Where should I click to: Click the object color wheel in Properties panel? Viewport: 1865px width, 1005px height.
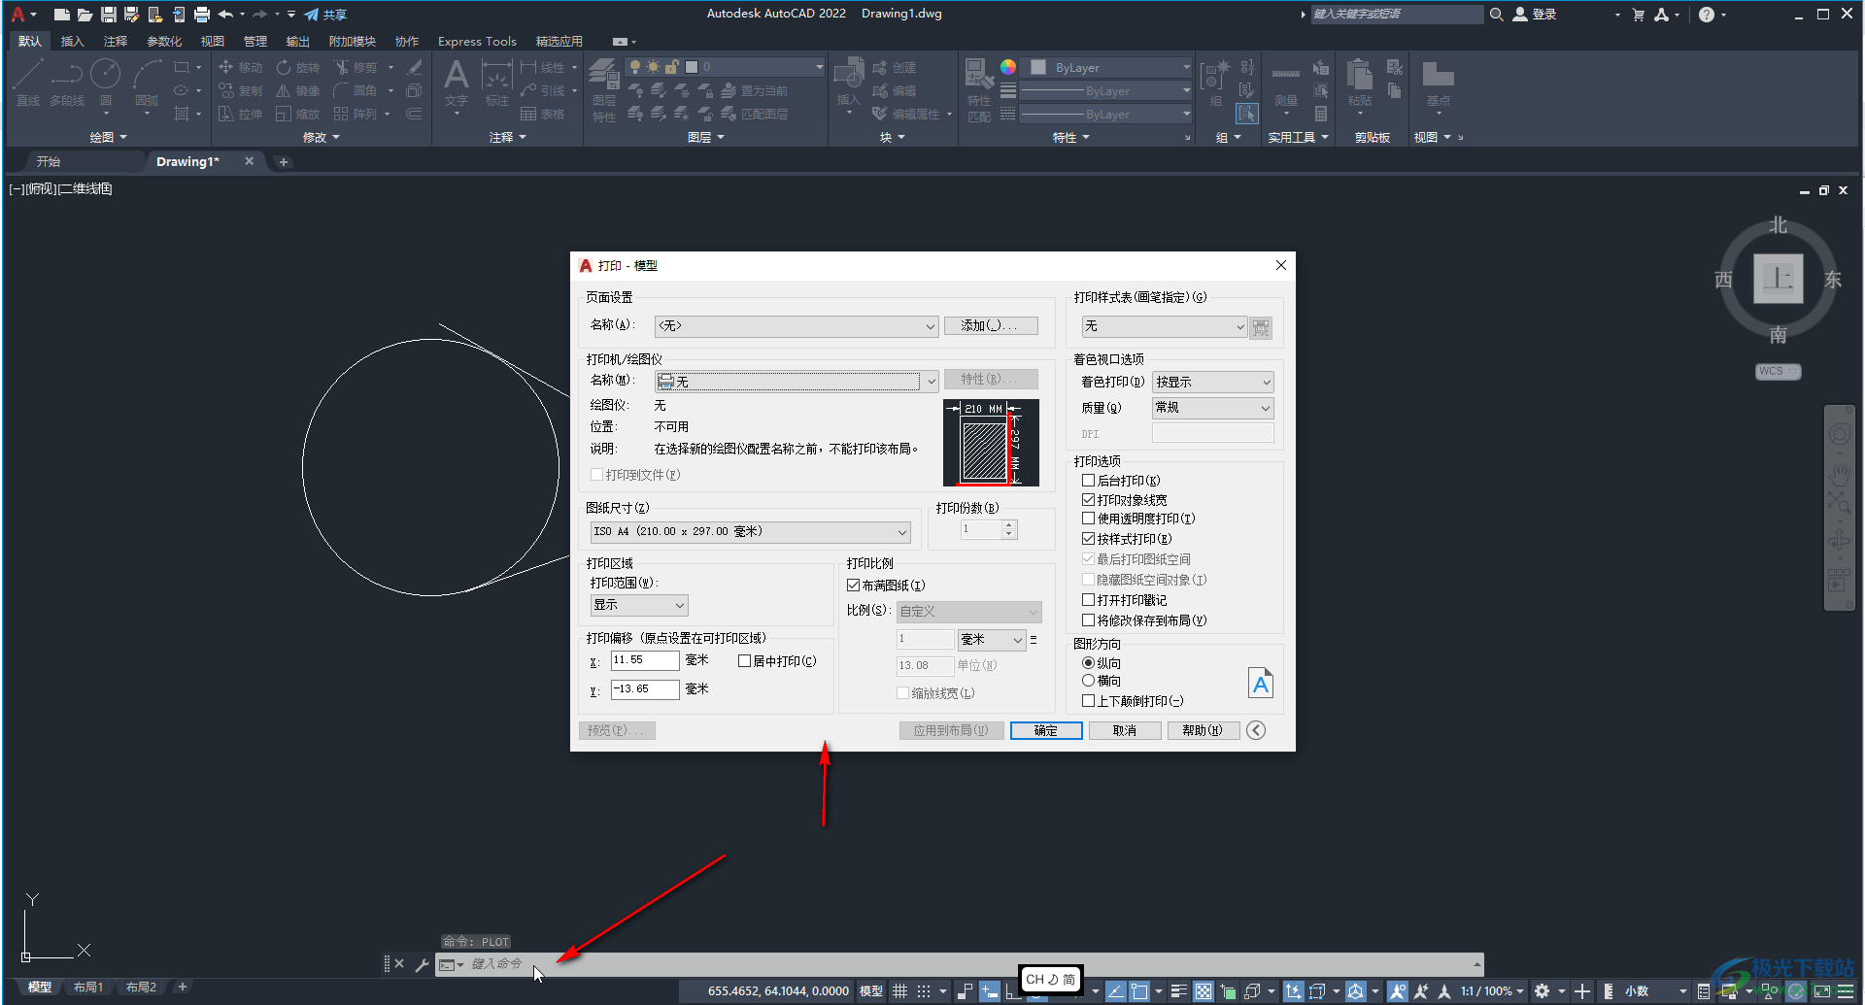(1008, 67)
